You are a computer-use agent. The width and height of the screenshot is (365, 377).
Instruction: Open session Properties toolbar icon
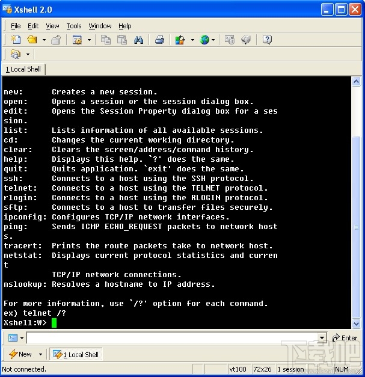coord(77,40)
